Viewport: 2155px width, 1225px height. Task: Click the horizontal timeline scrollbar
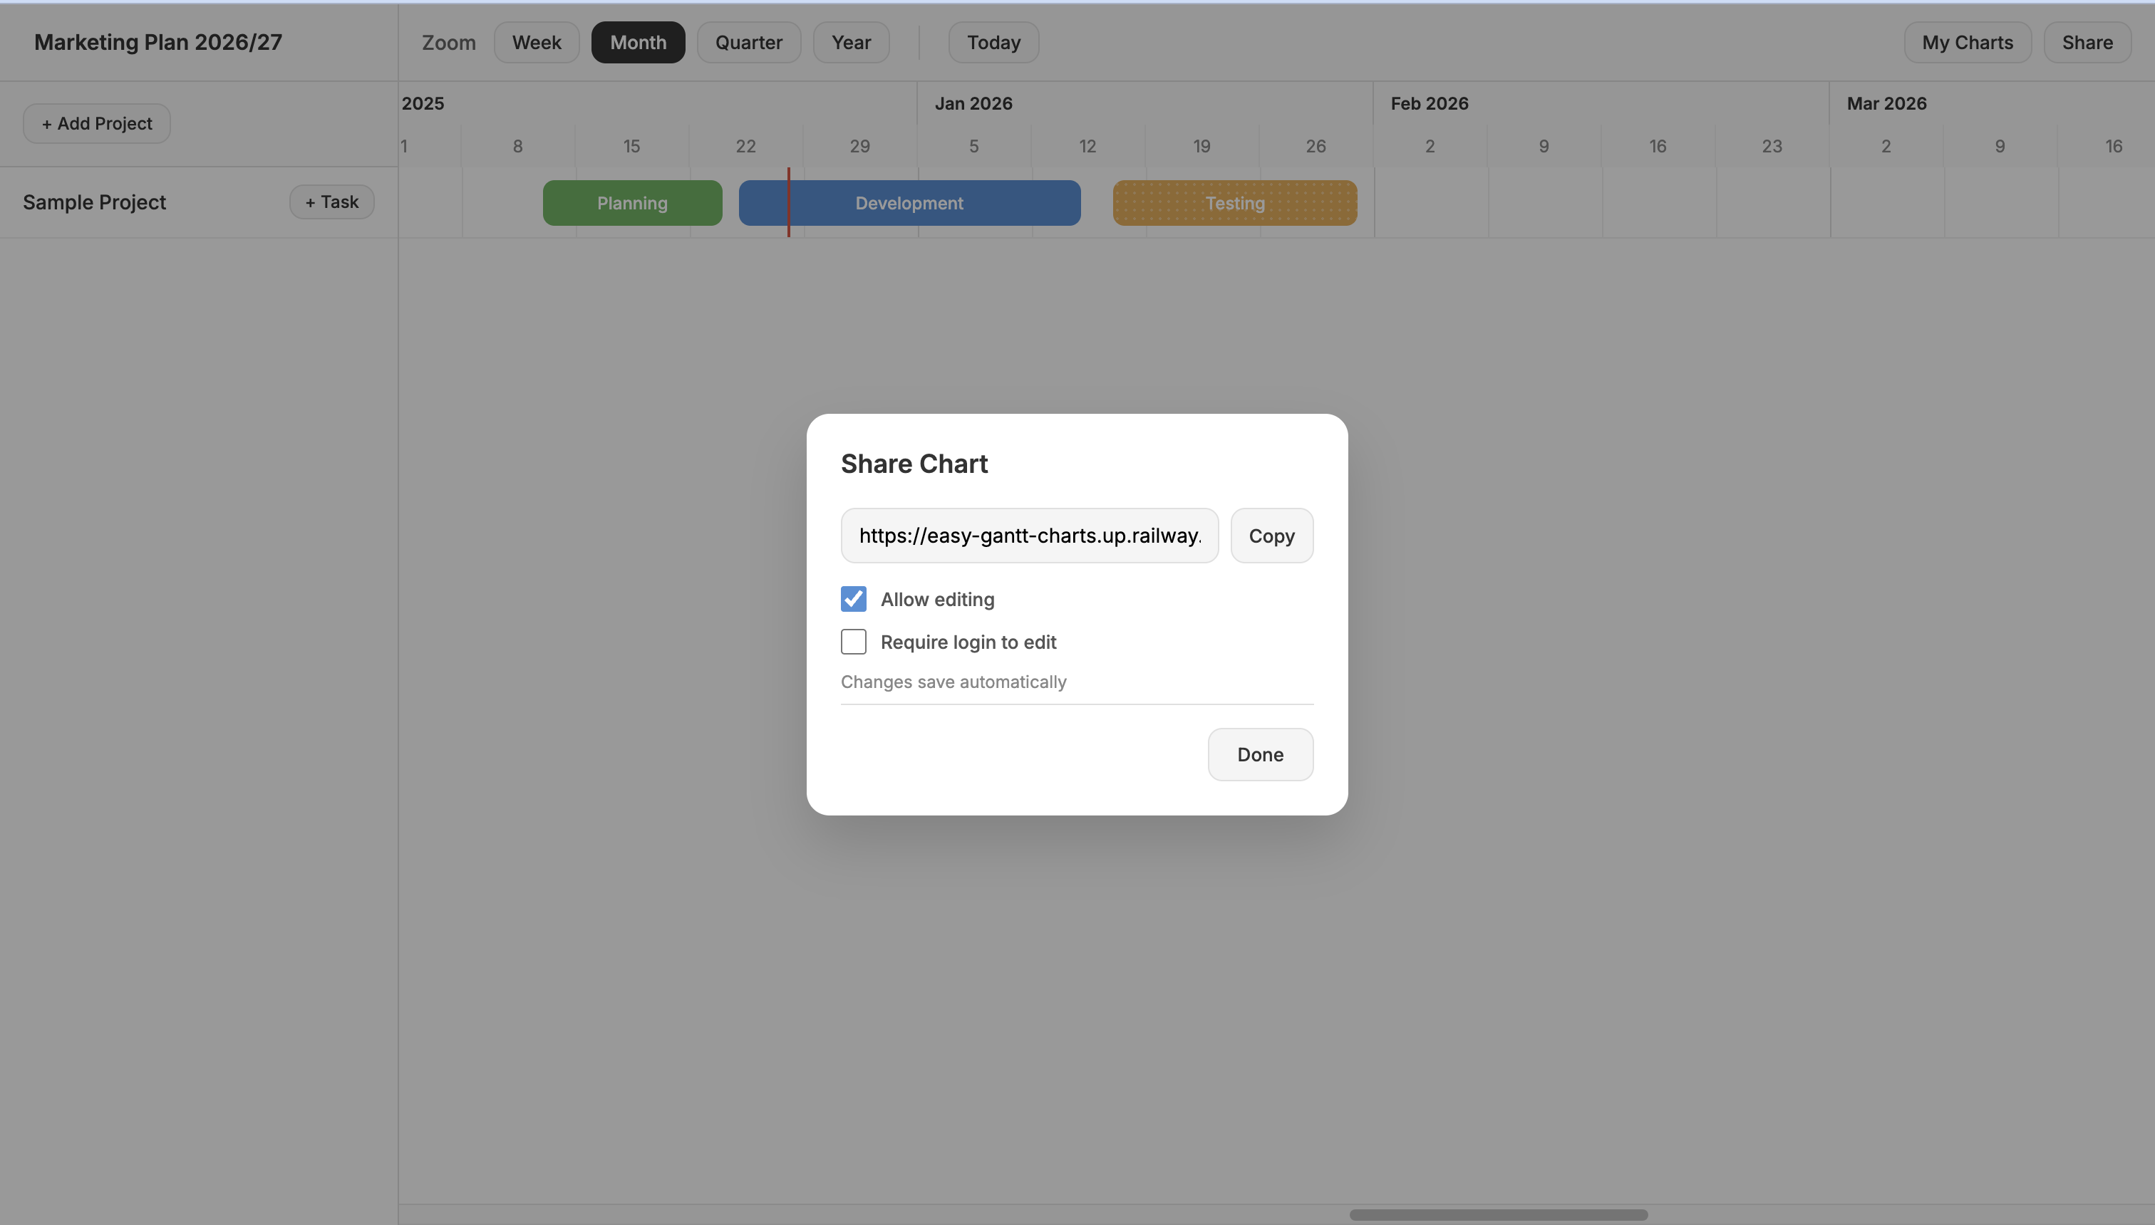[x=1497, y=1215]
